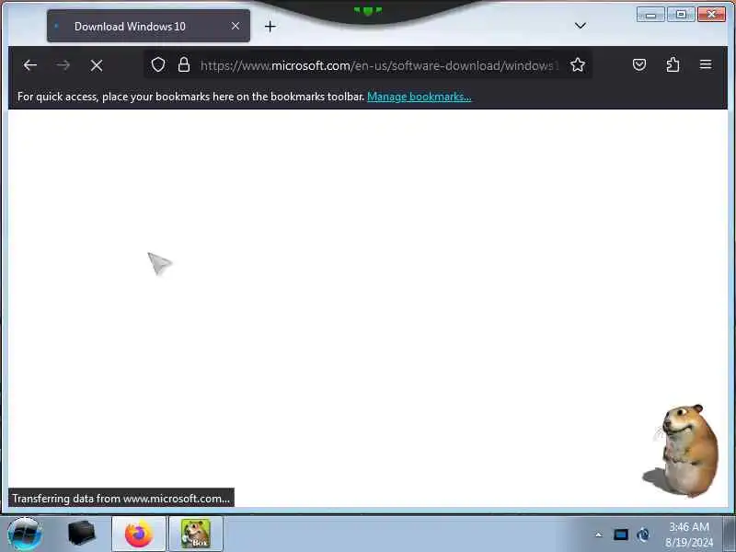Stop loading the page

pyautogui.click(x=97, y=65)
